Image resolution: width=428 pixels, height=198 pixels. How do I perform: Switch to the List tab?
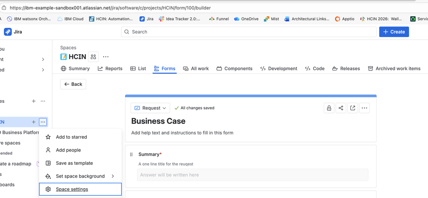138,69
